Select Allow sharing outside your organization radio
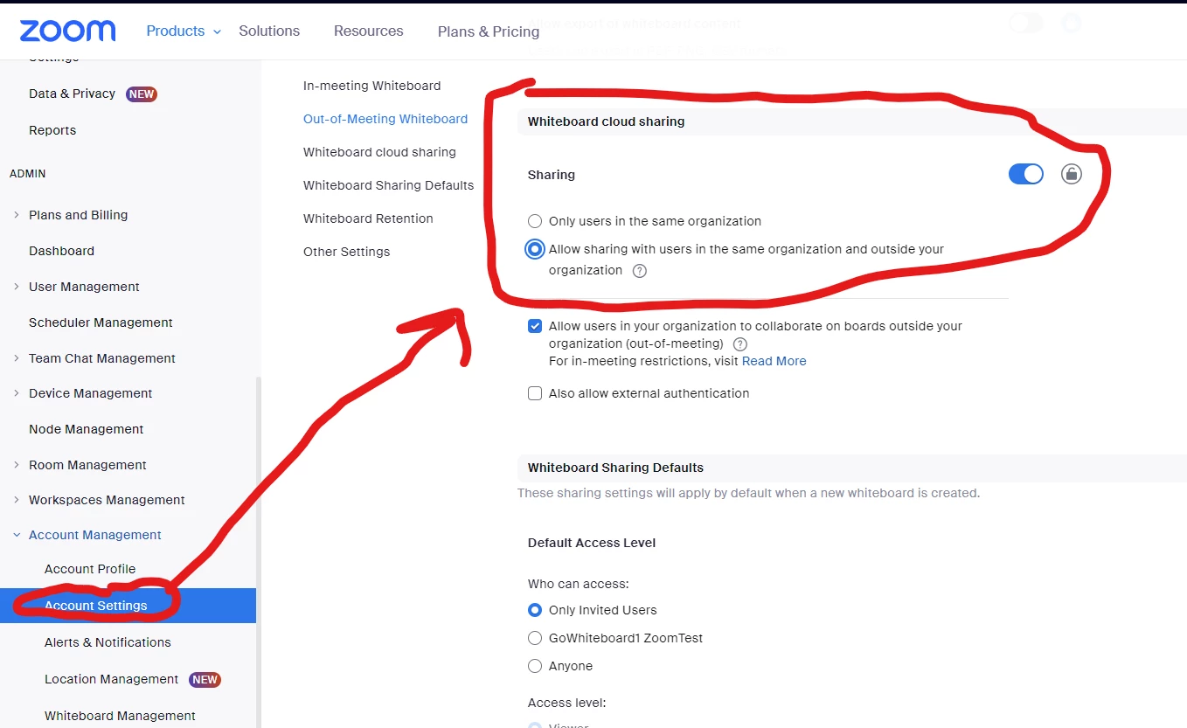Screen dimensions: 1187x728 click(x=535, y=249)
